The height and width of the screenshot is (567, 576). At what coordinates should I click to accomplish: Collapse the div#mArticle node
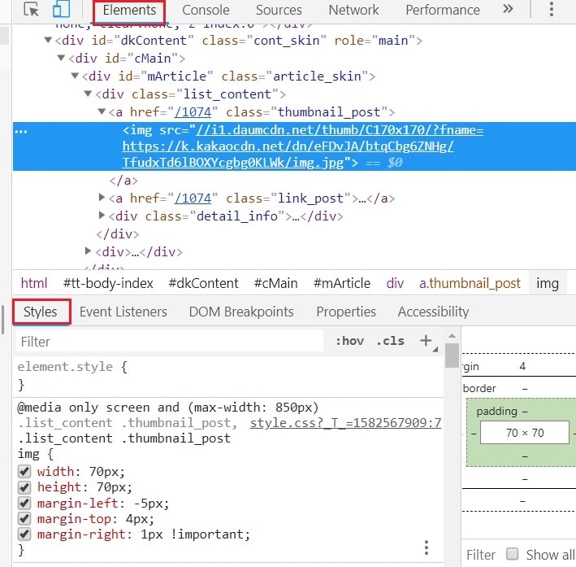pyautogui.click(x=75, y=76)
